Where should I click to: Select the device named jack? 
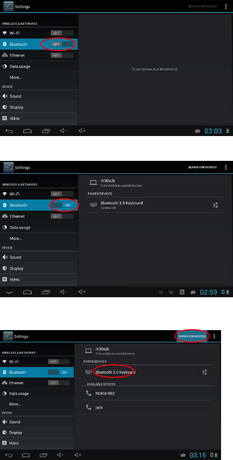(x=147, y=407)
